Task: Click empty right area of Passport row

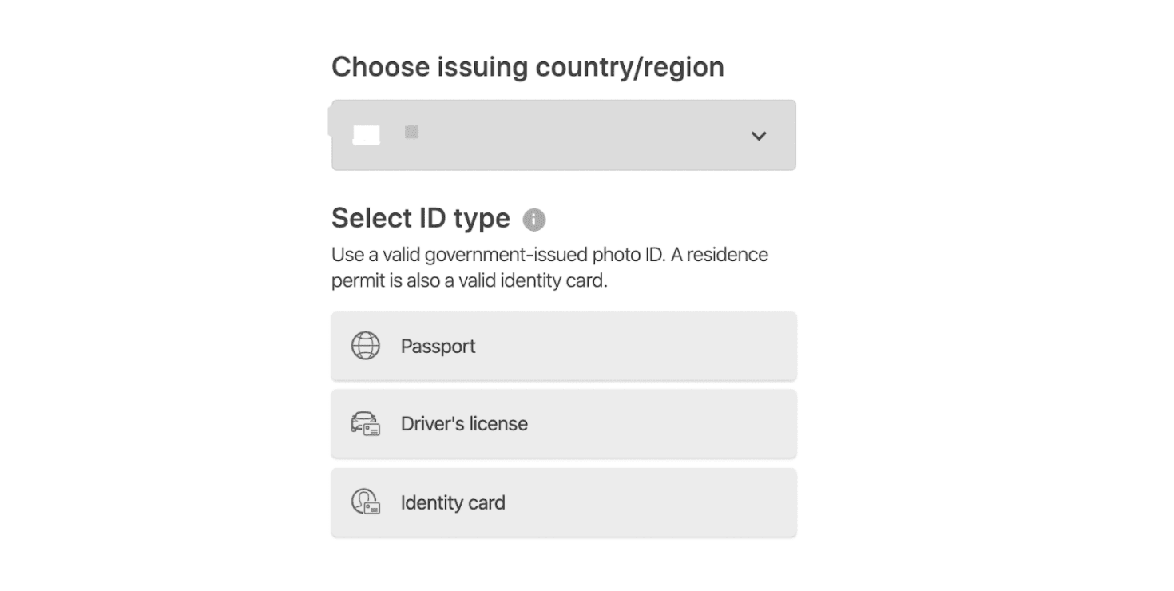Action: coord(679,346)
